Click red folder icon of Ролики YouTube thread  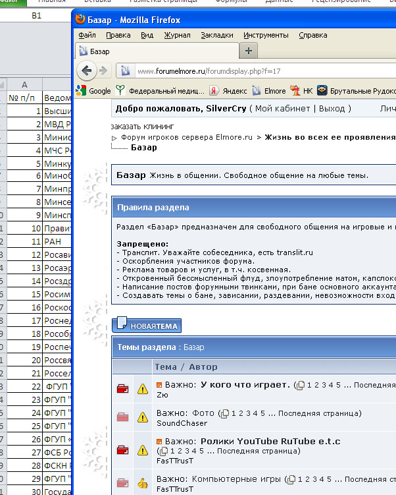(x=122, y=450)
